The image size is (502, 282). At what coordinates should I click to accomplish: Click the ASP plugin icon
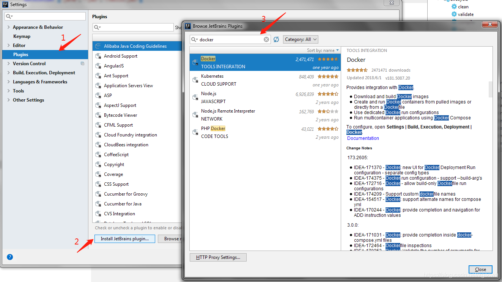click(98, 96)
